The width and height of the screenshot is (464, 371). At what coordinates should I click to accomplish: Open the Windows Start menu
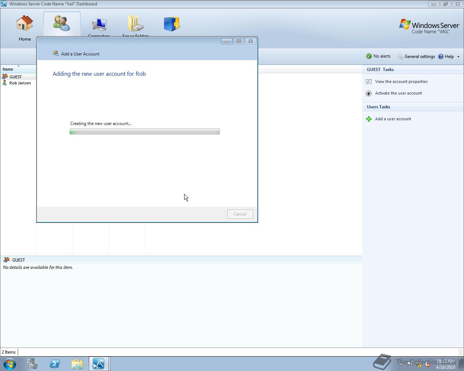coord(10,363)
